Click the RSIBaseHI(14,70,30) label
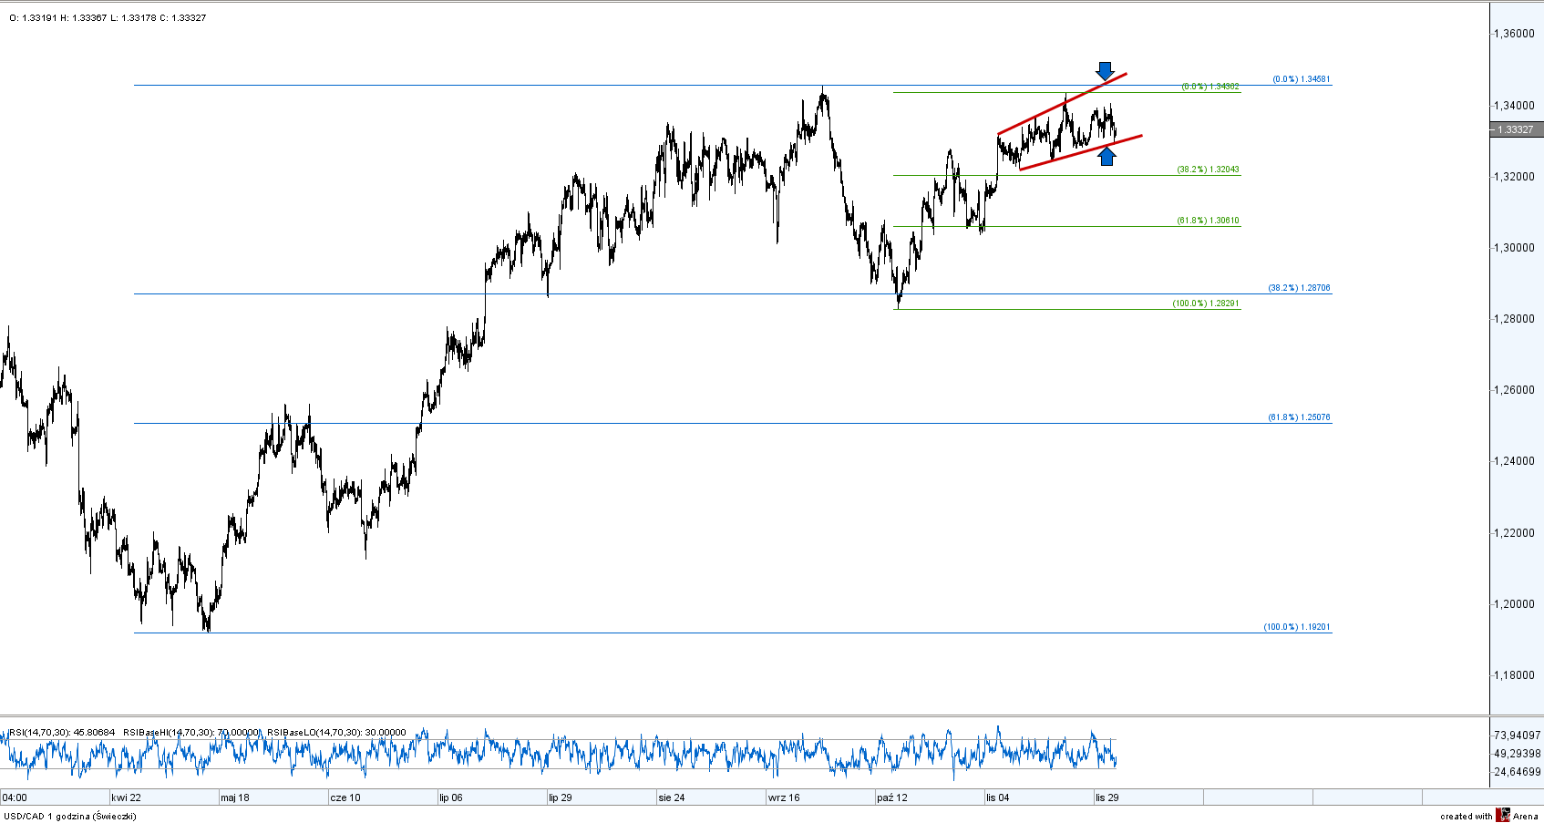The image size is (1544, 823). [x=191, y=733]
